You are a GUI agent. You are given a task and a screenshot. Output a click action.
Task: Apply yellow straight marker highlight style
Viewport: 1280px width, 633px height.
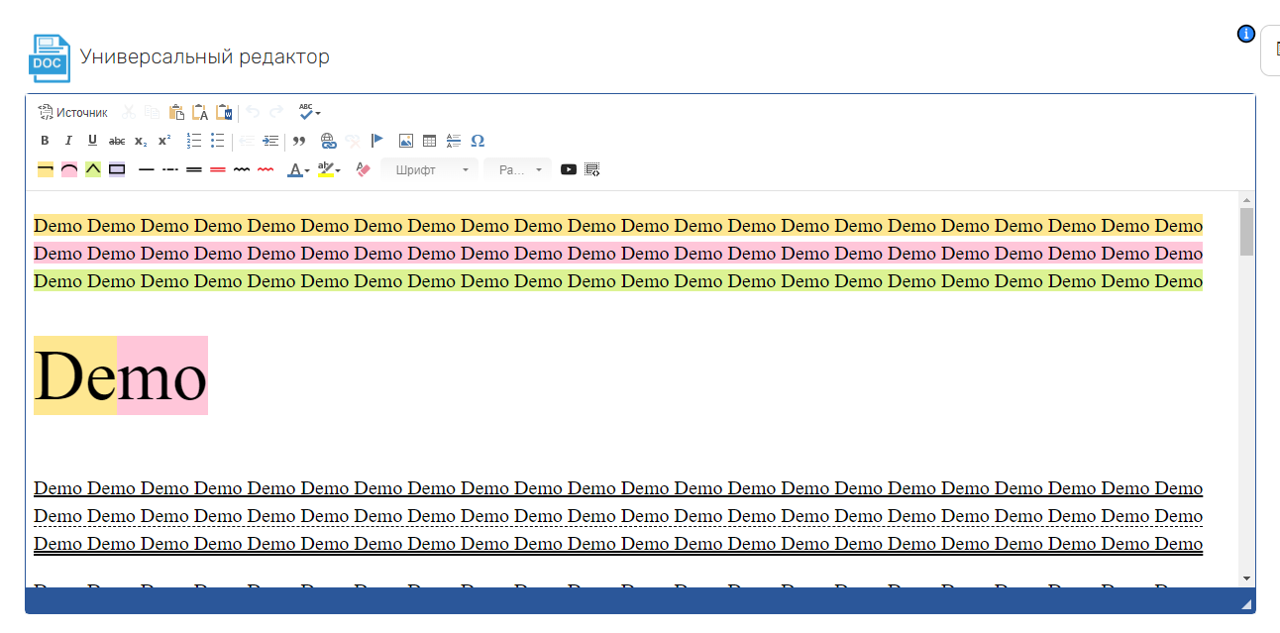pos(45,169)
